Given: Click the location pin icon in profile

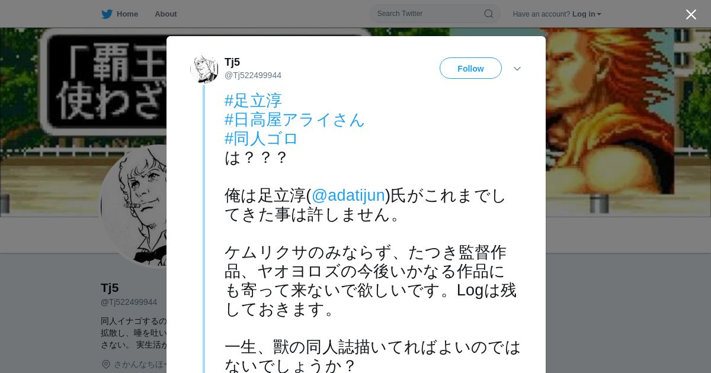Looking at the screenshot, I should point(106,364).
